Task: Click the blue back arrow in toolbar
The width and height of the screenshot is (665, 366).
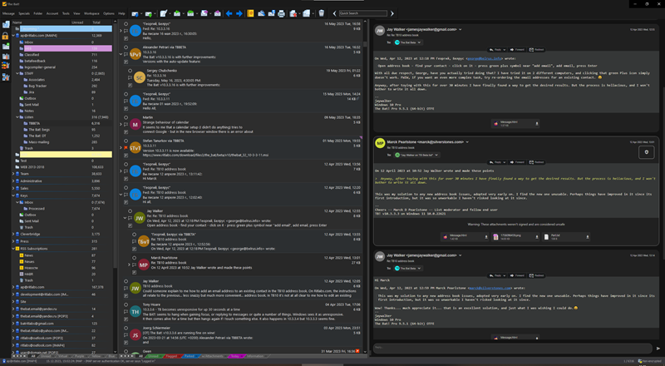Action: 229,13
